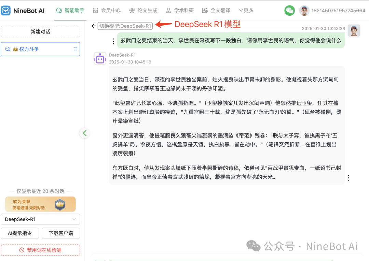Click the 仅显示最近 20 条对话 note
The width and height of the screenshot is (369, 261).
tap(40, 191)
